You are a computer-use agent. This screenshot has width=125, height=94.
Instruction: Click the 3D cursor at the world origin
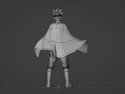[59, 87]
